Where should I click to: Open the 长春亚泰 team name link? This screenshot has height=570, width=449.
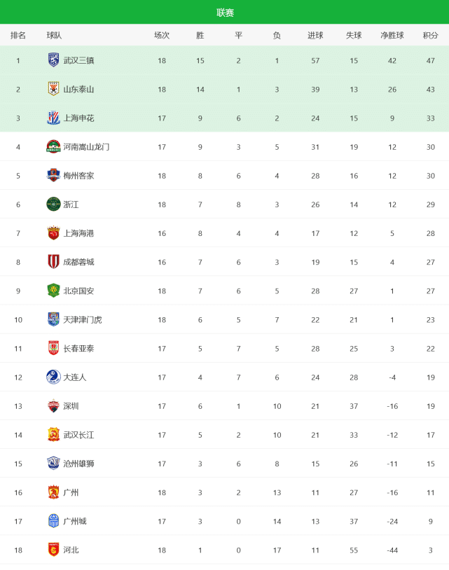(x=78, y=348)
